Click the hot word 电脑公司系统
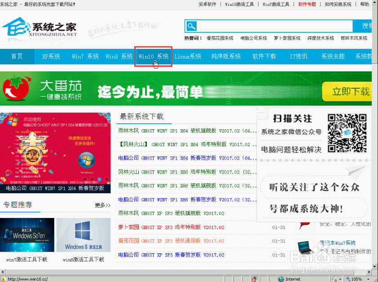Image resolution: width=378 pixels, height=282 pixels. click(254, 38)
